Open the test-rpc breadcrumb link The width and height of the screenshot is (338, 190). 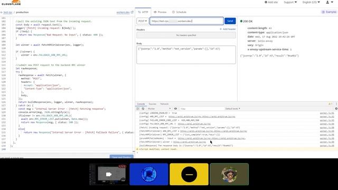8,12
